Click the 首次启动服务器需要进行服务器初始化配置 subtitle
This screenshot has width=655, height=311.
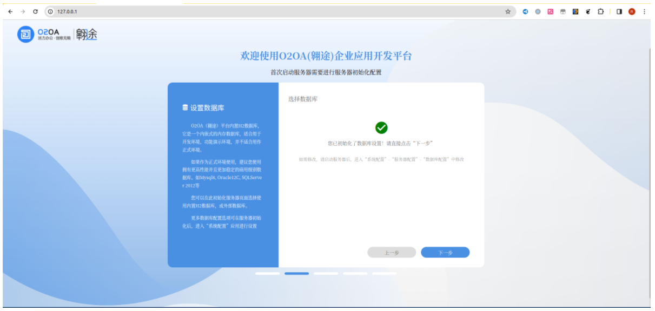click(x=326, y=72)
